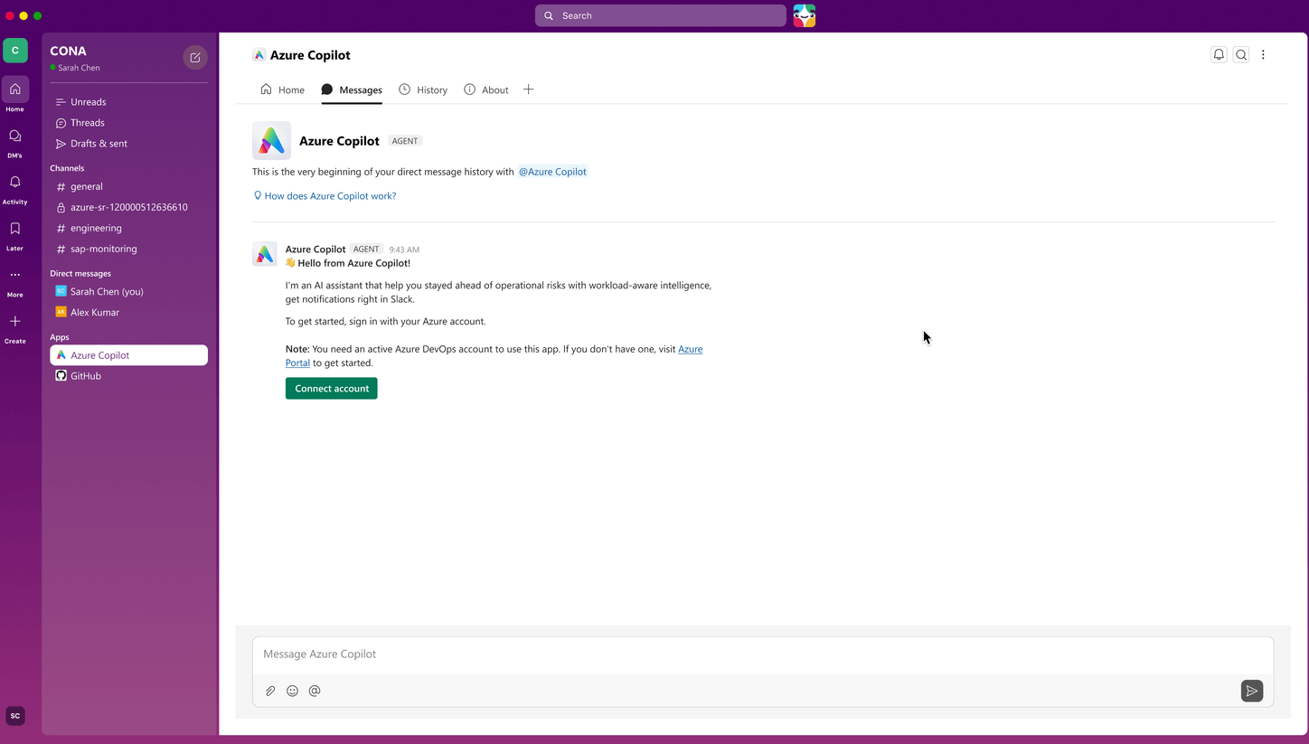Collapse the Apps section header

(60, 337)
